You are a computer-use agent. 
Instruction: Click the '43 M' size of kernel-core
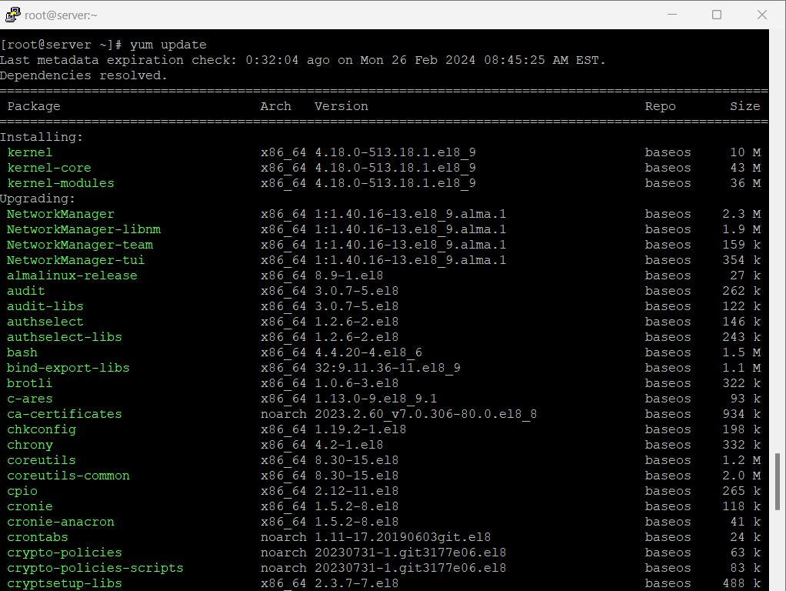coord(745,168)
